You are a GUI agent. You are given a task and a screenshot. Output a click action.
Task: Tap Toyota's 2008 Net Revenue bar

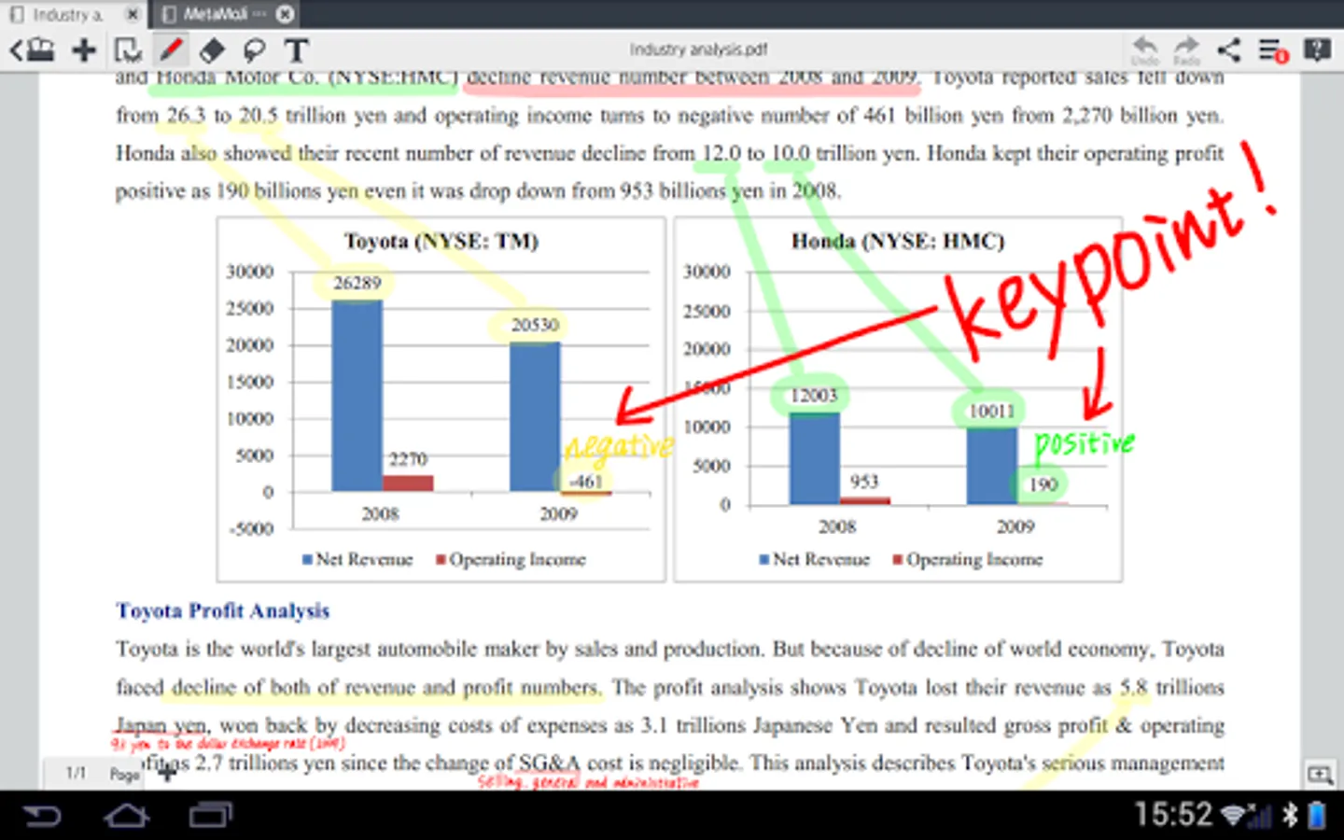[357, 396]
